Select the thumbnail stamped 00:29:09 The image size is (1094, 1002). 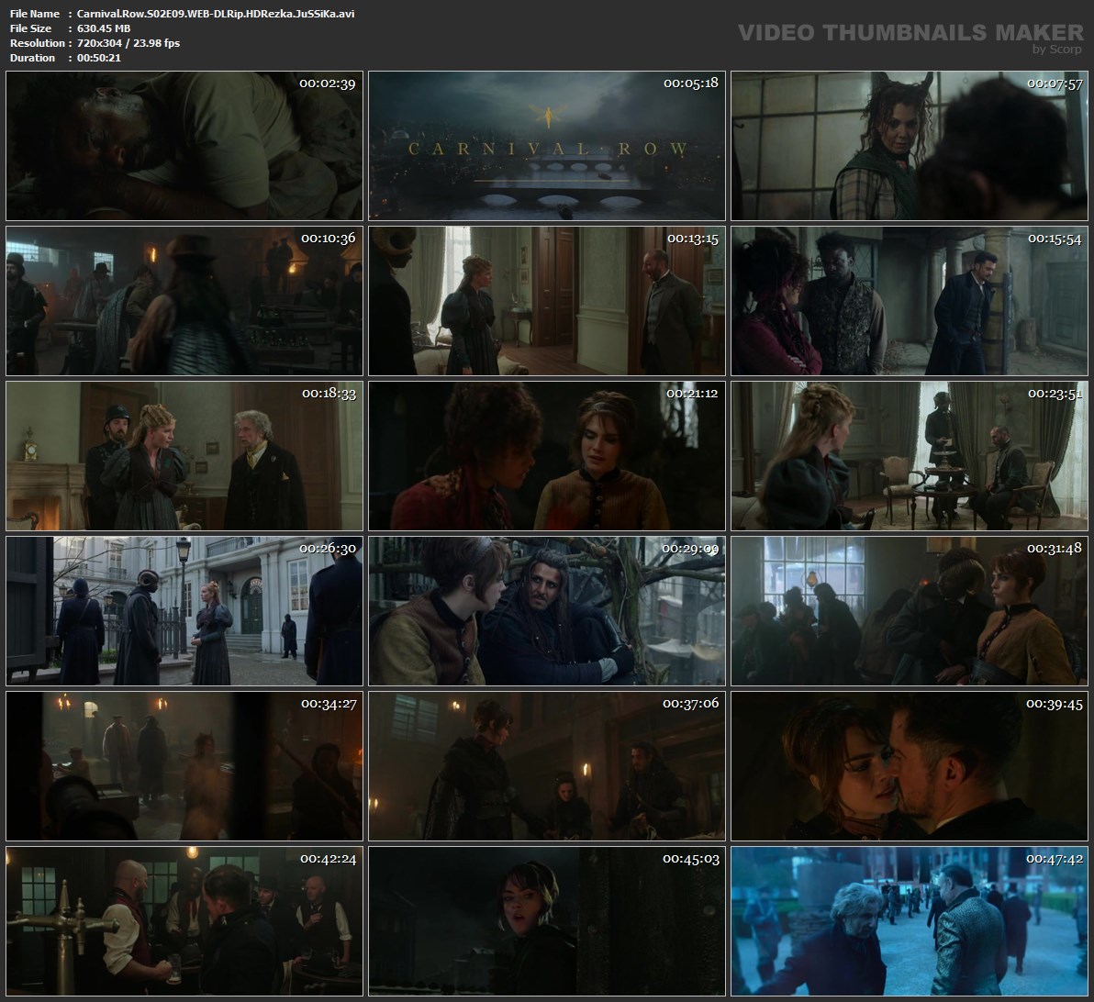547,611
